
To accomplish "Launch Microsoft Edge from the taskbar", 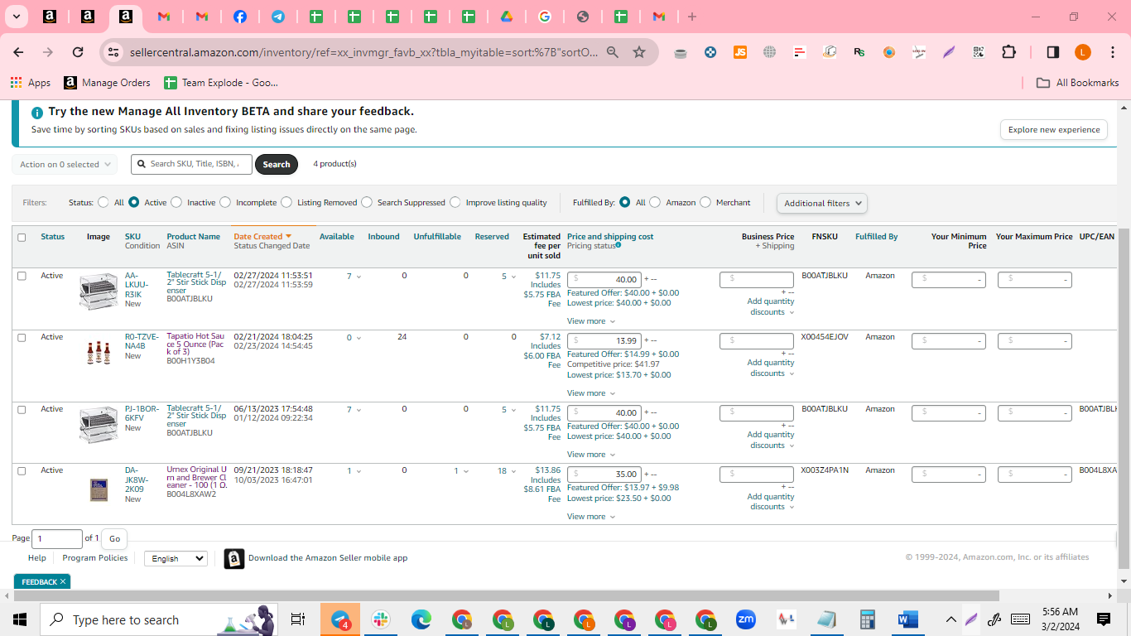I will click(x=421, y=619).
